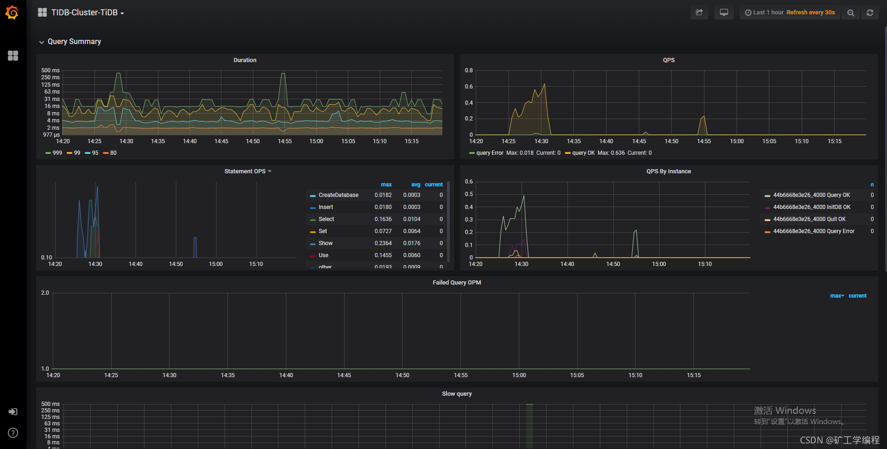The width and height of the screenshot is (887, 449).
Task: Open color picker for Select series swatch
Action: coord(313,220)
